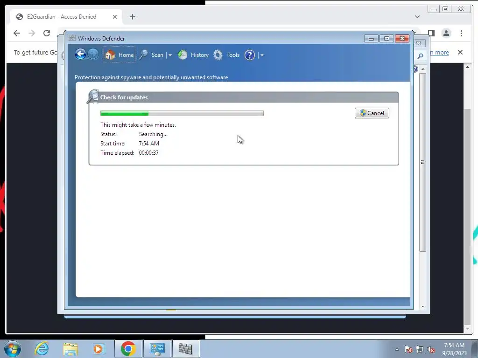Start a Scan from the toolbar
The width and height of the screenshot is (478, 358).
click(x=152, y=55)
